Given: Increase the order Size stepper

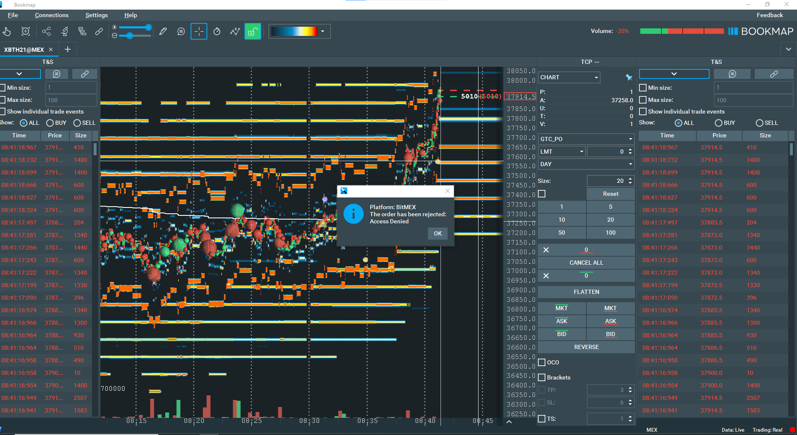Looking at the screenshot, I should click(630, 179).
